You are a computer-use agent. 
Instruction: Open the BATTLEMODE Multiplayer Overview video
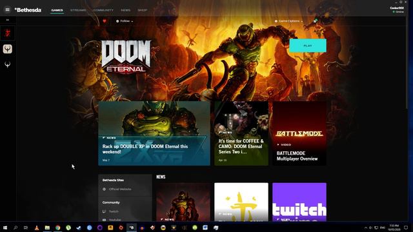tap(299, 133)
